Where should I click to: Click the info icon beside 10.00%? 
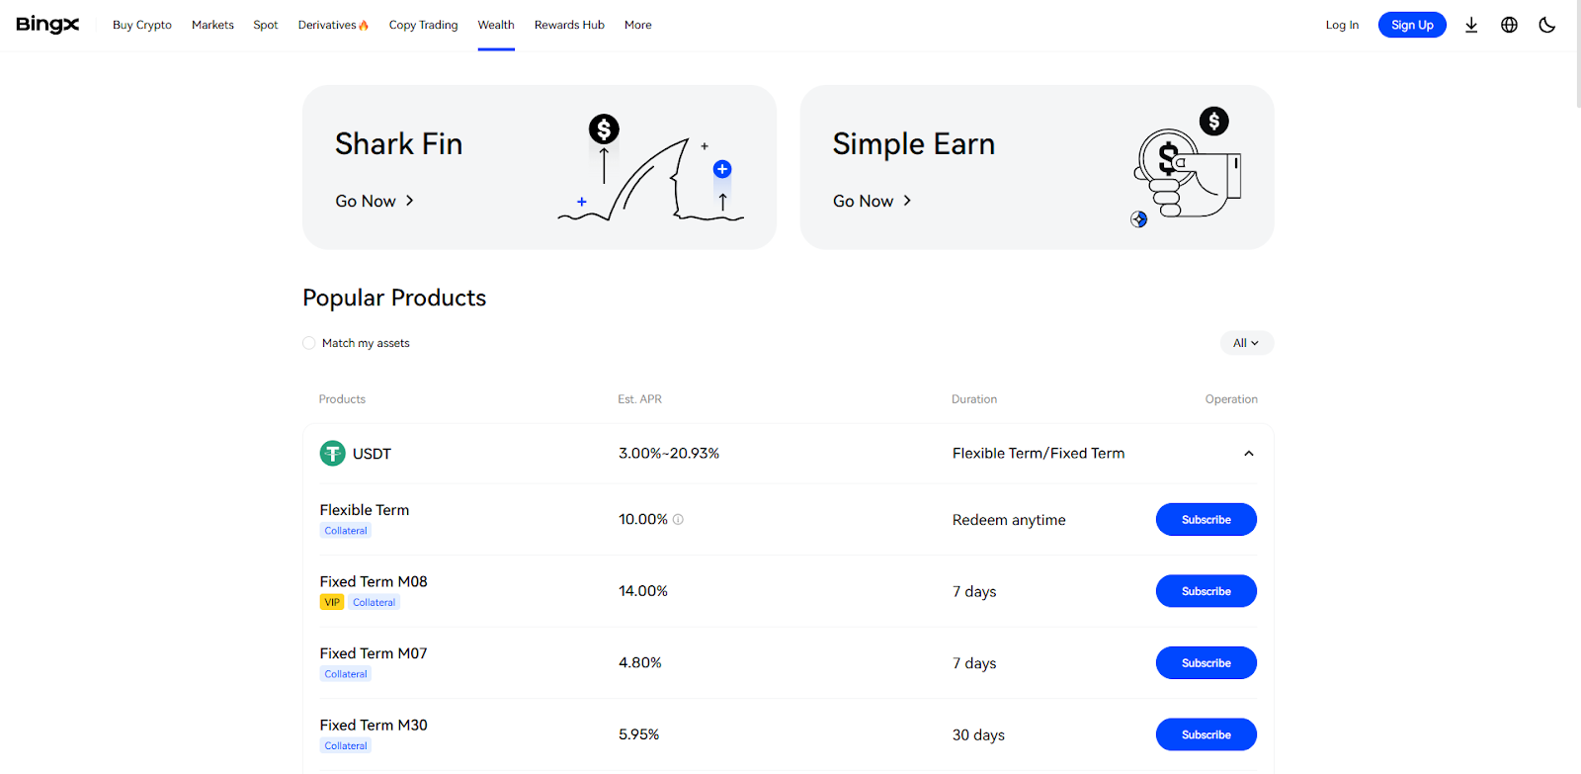click(678, 519)
